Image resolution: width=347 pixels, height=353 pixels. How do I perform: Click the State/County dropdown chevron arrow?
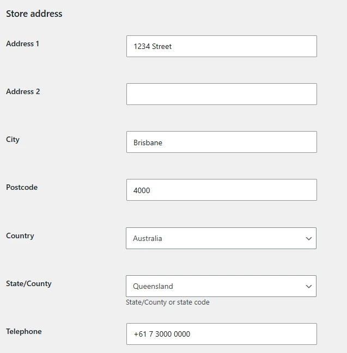[309, 286]
